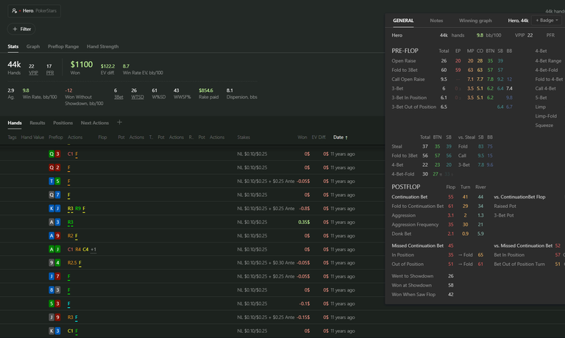Click the Open Raise stat row label
The width and height of the screenshot is (565, 338).
click(404, 61)
